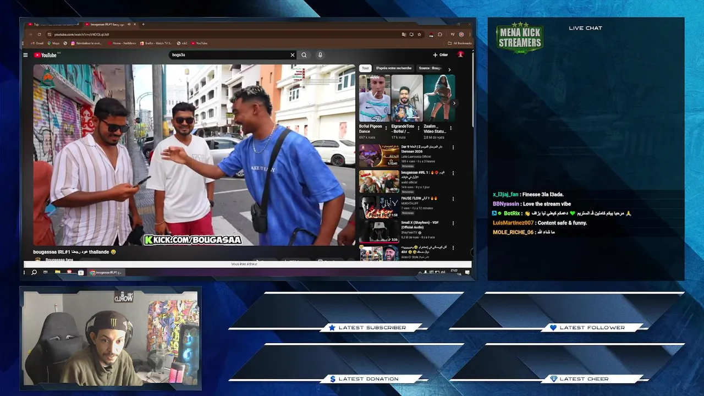Select the 'Tout' filter chip
This screenshot has width=704, height=396.
365,68
